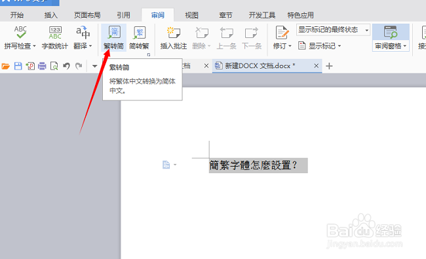Screen dimensions: 426x259
Task: Close the partially hidden 文档 tab
Action: coord(206,66)
